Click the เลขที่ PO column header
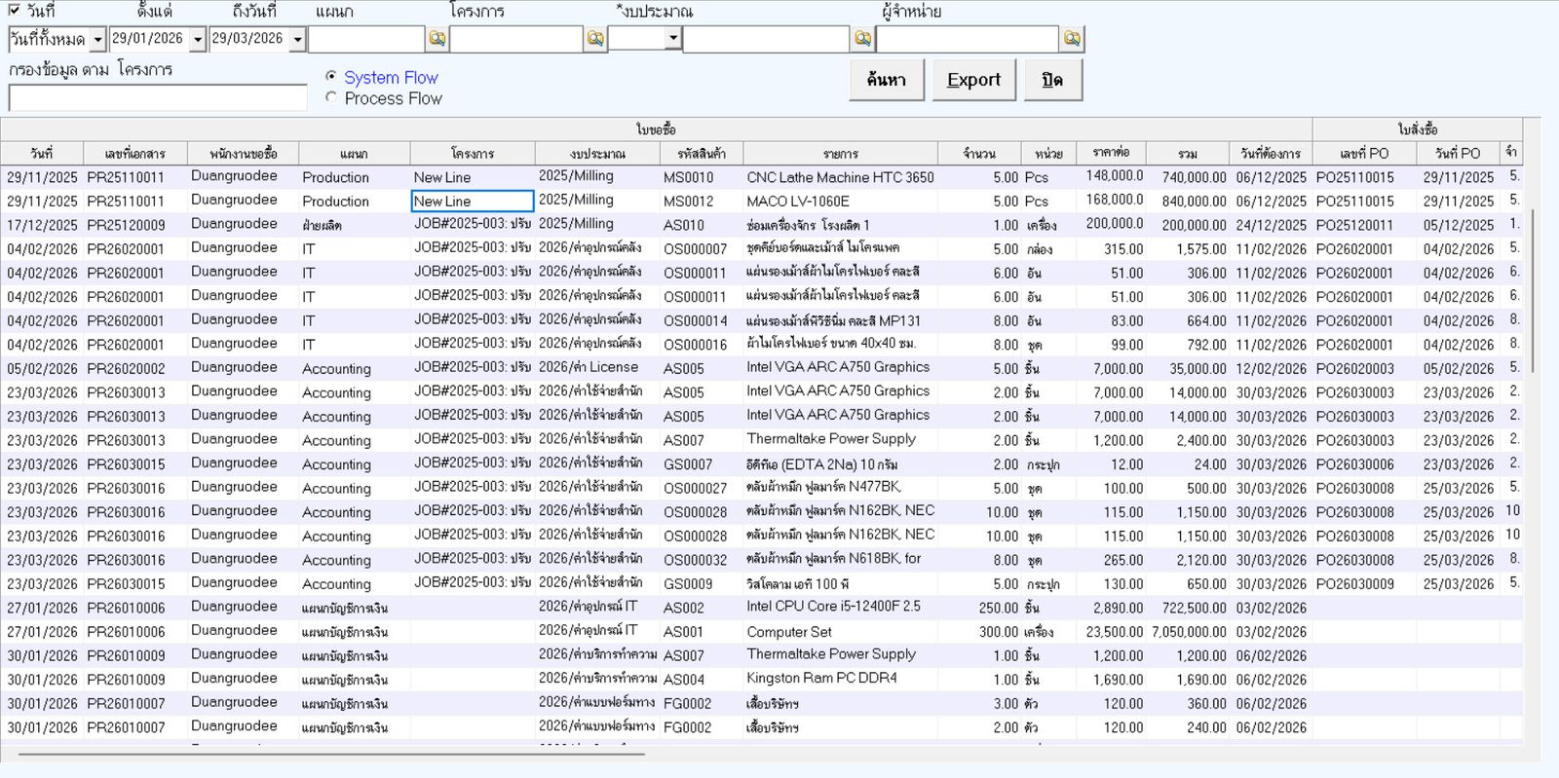 pyautogui.click(x=1363, y=154)
